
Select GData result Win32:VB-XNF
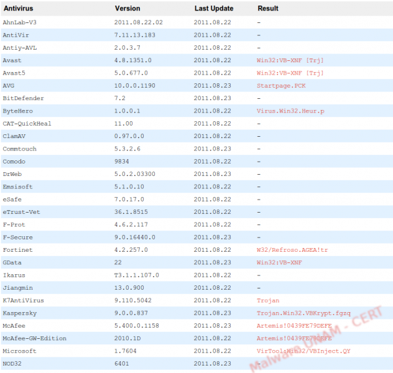[x=279, y=262]
